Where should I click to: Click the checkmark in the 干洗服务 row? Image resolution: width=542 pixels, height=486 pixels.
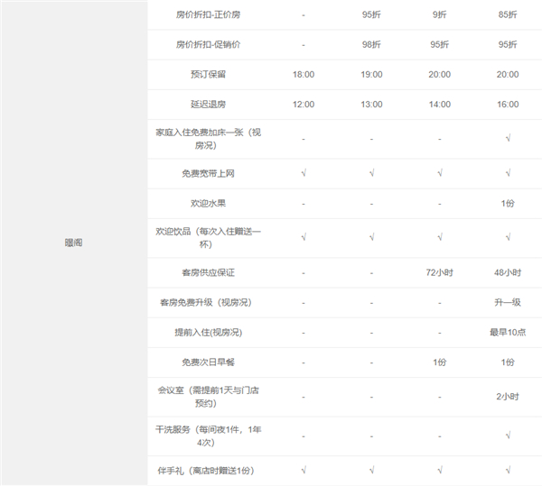[508, 436]
